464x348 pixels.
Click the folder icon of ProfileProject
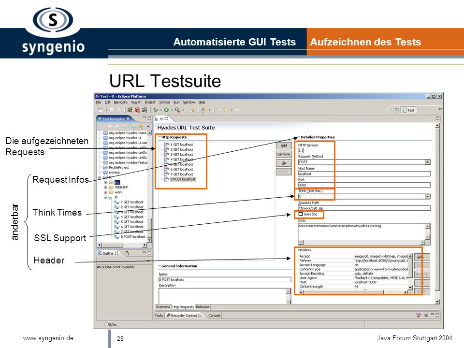(x=105, y=168)
